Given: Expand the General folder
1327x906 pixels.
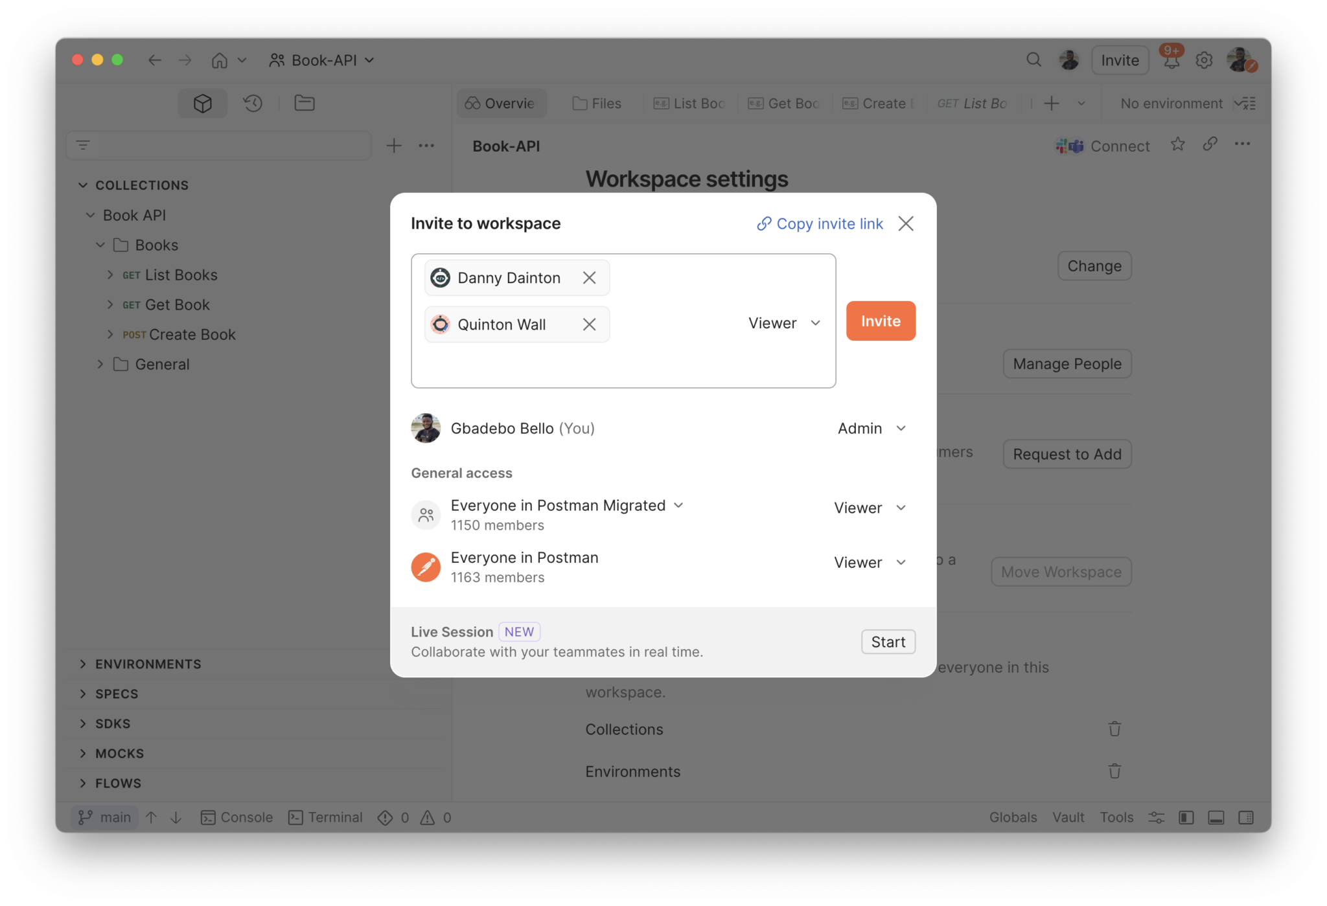Looking at the screenshot, I should coord(100,364).
